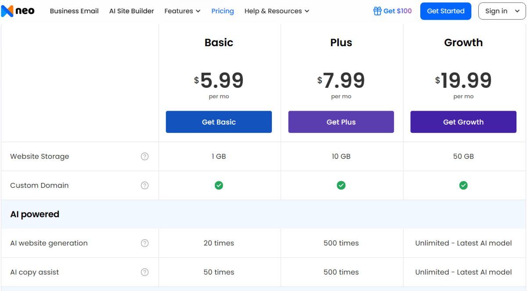Open the AI Site Builder menu item
Image resolution: width=527 pixels, height=291 pixels.
pos(131,11)
